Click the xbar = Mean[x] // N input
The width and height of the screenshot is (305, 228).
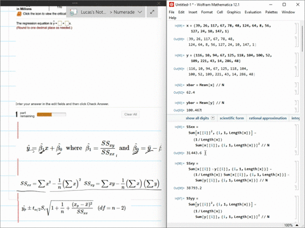205,85
